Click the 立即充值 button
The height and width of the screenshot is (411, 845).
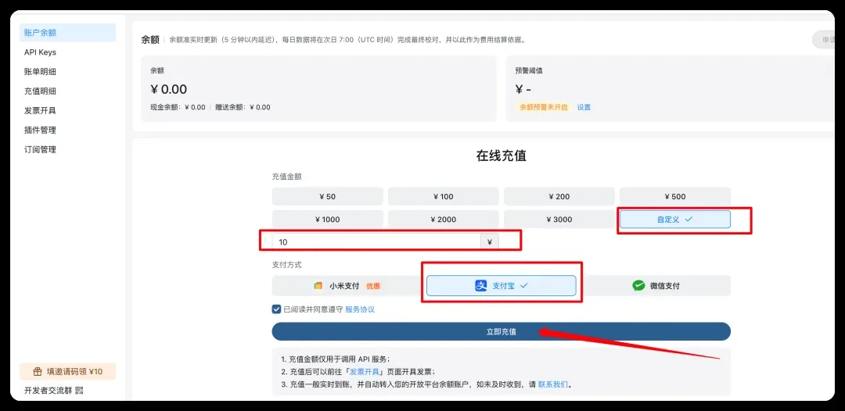coord(502,331)
